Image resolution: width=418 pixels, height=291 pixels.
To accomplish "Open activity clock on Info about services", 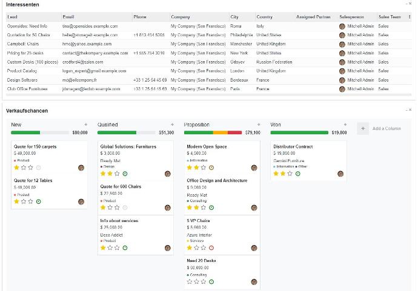I will (x=125, y=247).
